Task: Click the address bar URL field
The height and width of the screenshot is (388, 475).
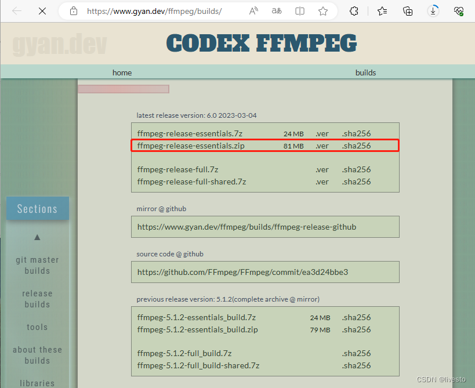Action: click(x=145, y=11)
